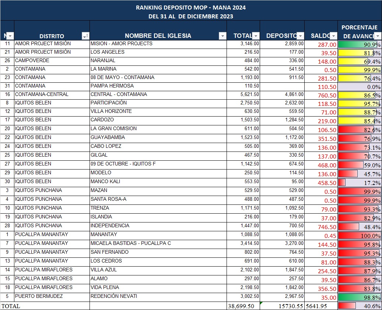Click the 17.2% red progress bar cell
382x310 pixels.
(x=359, y=183)
